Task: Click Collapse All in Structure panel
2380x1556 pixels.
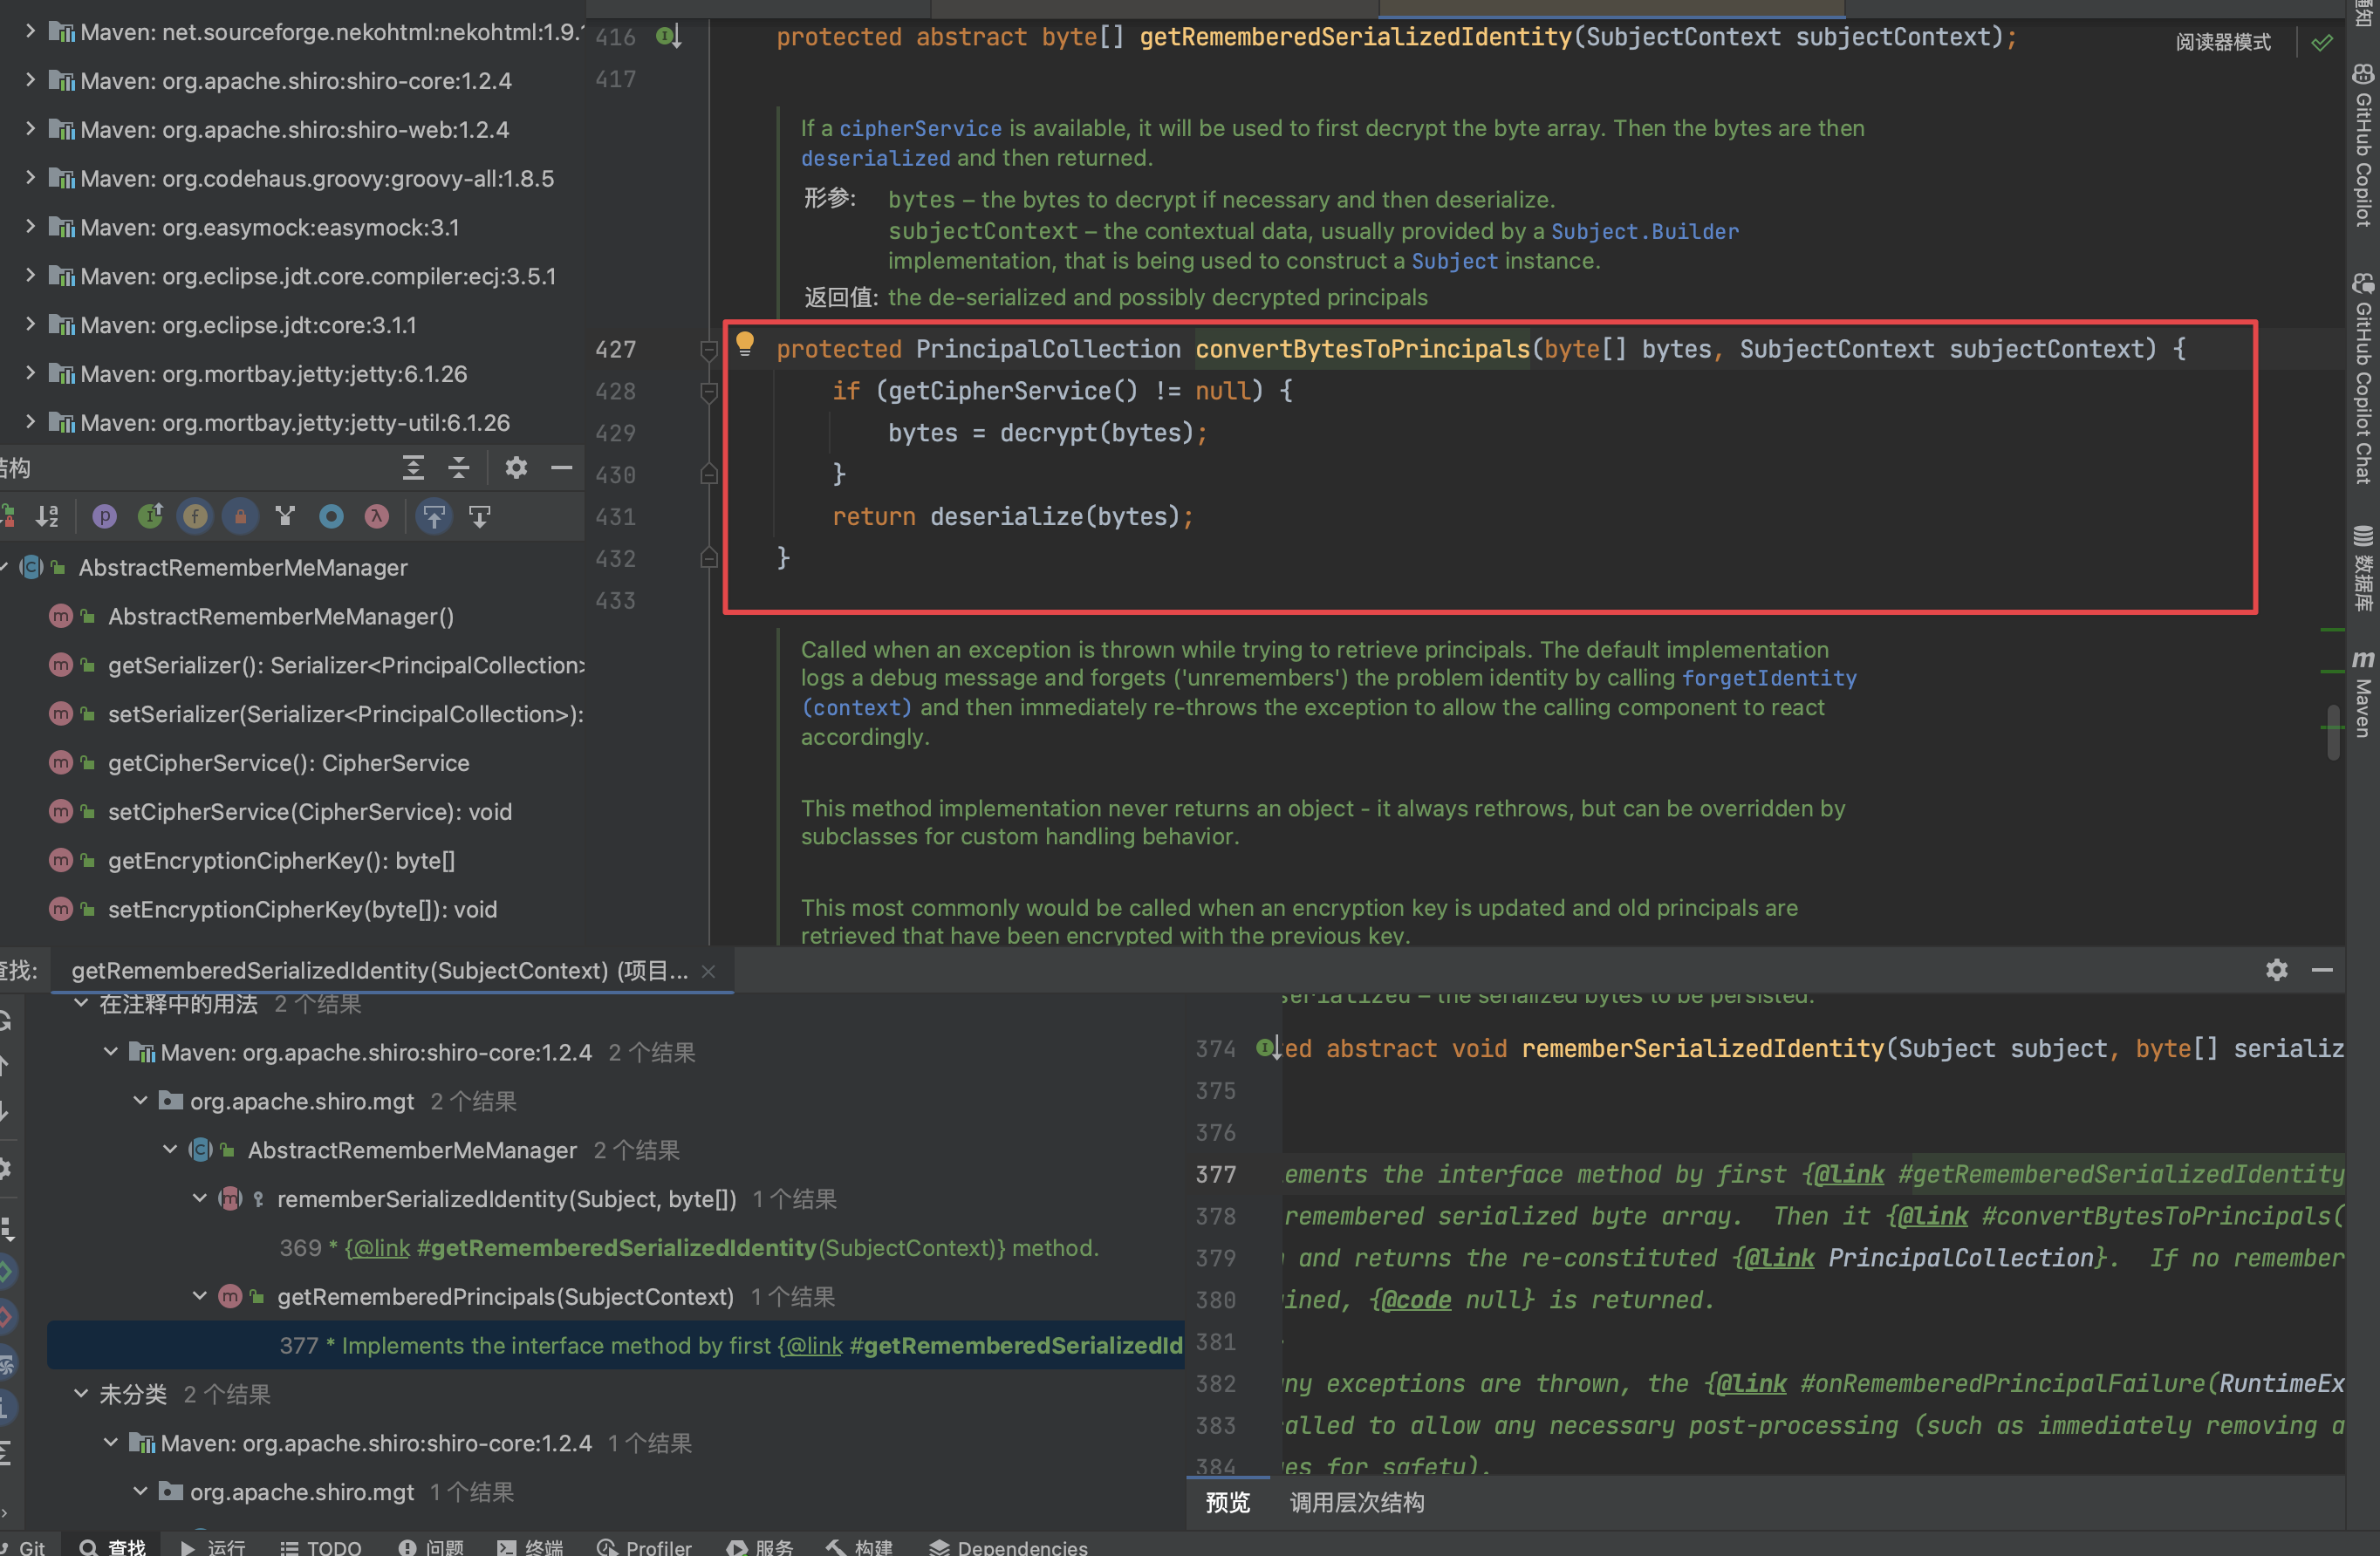Action: [459, 468]
